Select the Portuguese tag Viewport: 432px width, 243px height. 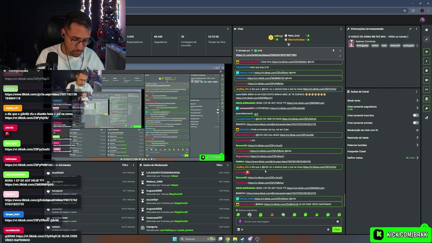pos(362,46)
